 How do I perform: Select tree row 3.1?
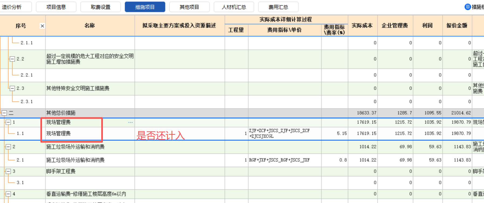point(20,183)
